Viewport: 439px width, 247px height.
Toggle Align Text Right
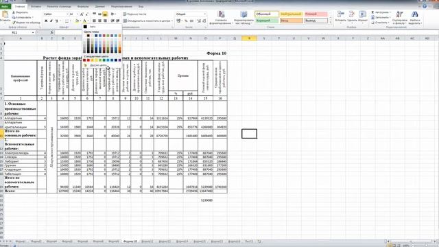pos(105,21)
